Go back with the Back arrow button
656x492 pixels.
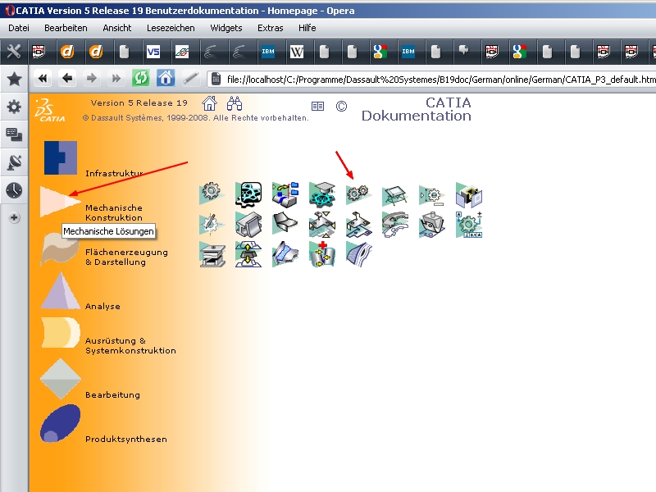point(67,78)
